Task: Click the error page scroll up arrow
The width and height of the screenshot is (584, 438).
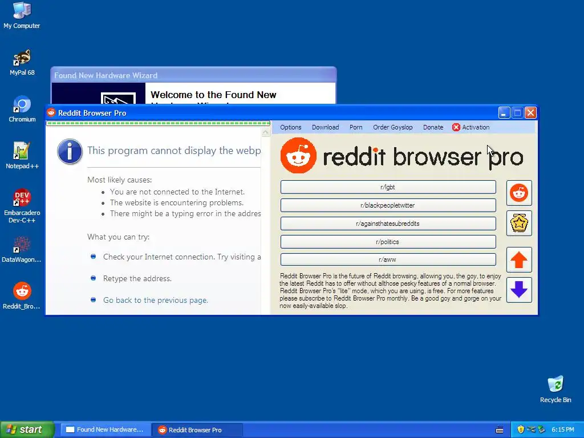Action: tap(266, 132)
